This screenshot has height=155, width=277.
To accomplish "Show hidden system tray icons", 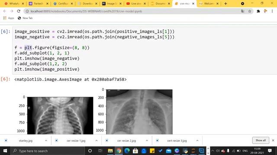I will click(x=213, y=151).
